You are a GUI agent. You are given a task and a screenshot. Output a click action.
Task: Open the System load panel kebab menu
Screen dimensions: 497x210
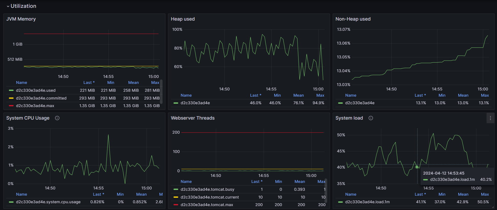(x=490, y=118)
